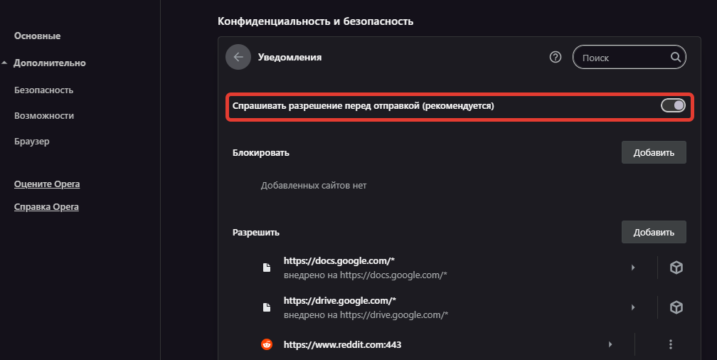Open three-dot menu for reddit.com
This screenshot has height=360, width=717.
(x=670, y=344)
